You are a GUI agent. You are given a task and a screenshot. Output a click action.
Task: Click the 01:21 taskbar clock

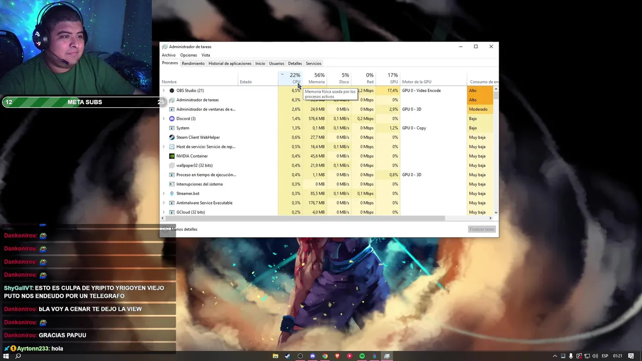(x=617, y=356)
